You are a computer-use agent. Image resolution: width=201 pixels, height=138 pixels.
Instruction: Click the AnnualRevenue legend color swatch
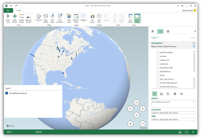(7, 93)
